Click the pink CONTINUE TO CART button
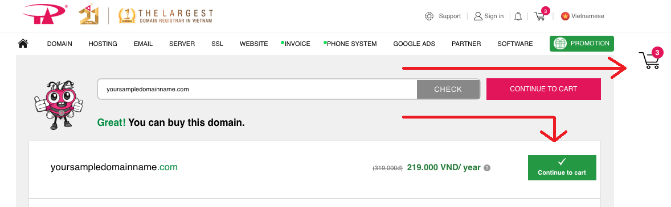 [543, 89]
